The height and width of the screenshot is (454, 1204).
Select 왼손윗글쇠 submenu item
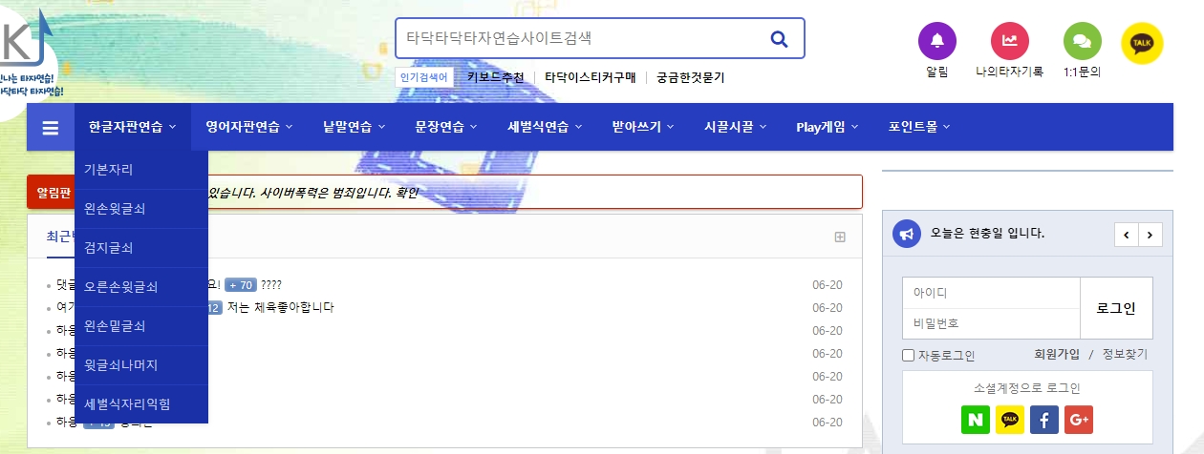point(141,209)
